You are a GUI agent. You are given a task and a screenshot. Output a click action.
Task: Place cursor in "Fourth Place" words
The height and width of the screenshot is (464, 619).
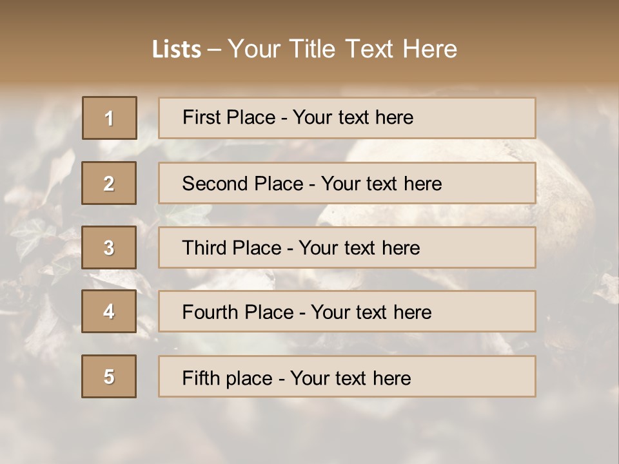tap(237, 313)
